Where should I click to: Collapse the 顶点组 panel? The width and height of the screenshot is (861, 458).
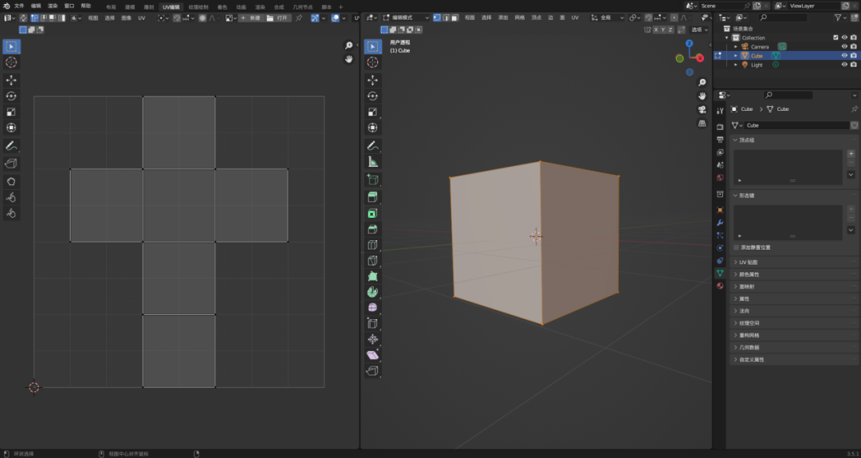click(x=793, y=140)
